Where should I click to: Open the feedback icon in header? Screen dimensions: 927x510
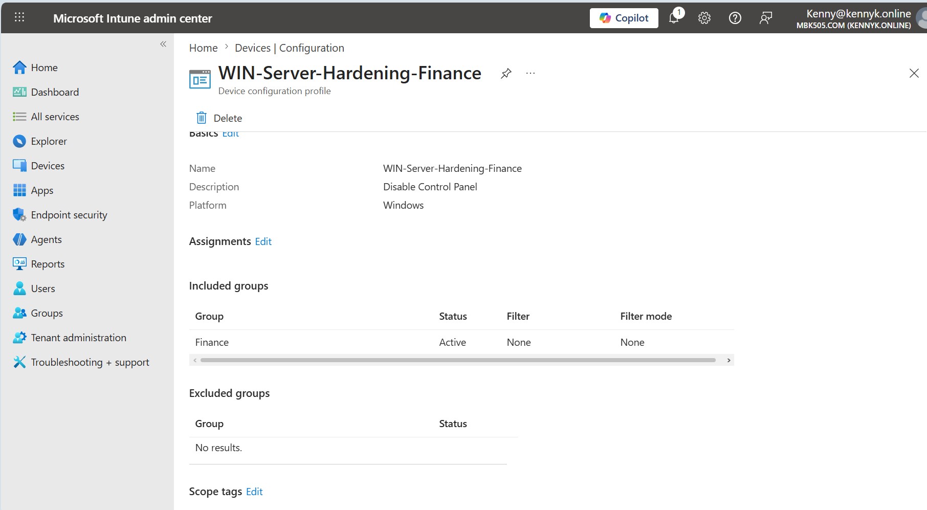point(766,18)
